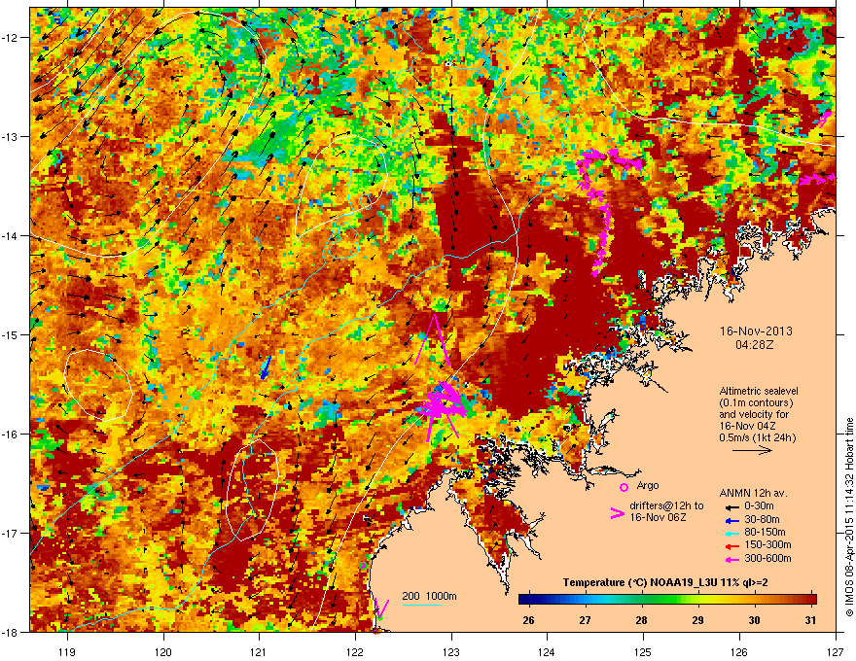The height and width of the screenshot is (661, 856).
Task: Click the 123 longitude axis label
Action: (x=451, y=651)
